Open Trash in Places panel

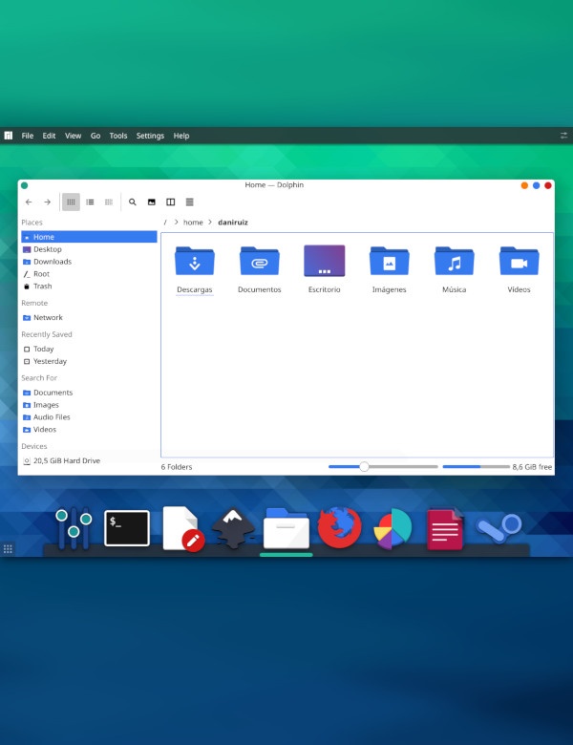(x=89, y=286)
